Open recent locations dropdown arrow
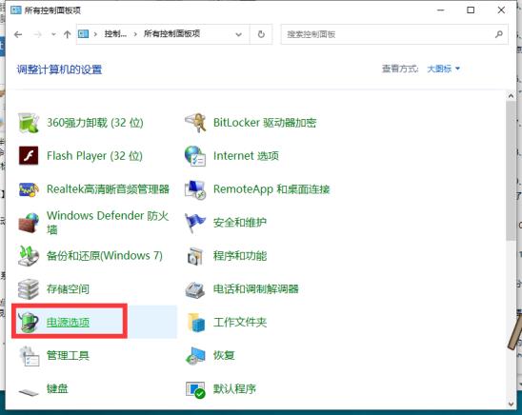This screenshot has height=415, width=522. coord(53,34)
